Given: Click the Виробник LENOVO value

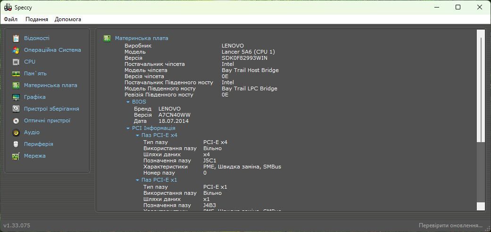Looking at the screenshot, I should click(233, 46).
